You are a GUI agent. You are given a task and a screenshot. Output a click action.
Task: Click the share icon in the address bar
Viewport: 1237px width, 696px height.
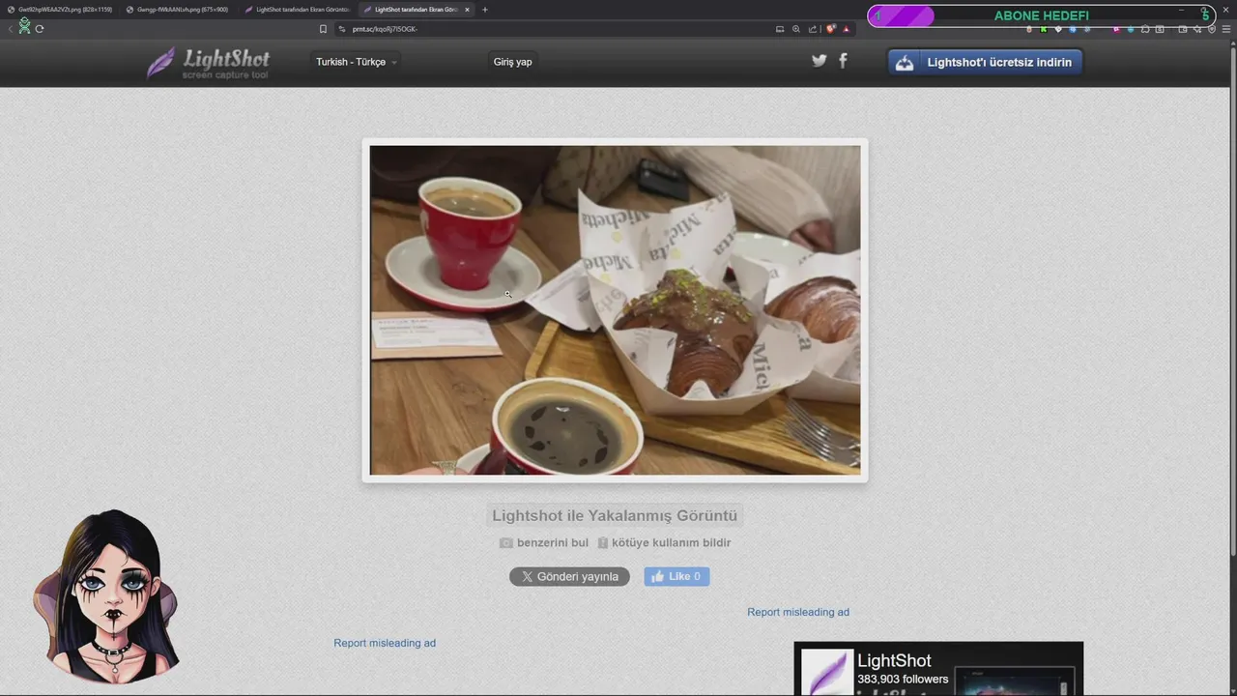coord(813,29)
